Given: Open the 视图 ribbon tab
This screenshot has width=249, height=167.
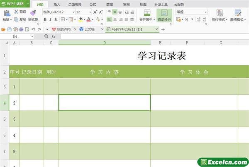Looking at the screenshot, I should coord(143,5).
